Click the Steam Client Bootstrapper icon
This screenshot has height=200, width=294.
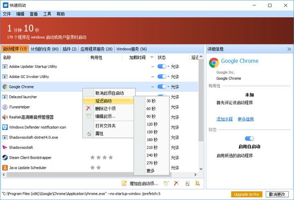tap(5, 157)
